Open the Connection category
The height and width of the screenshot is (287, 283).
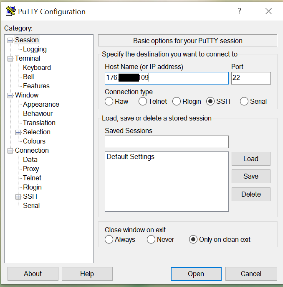[x=32, y=151]
